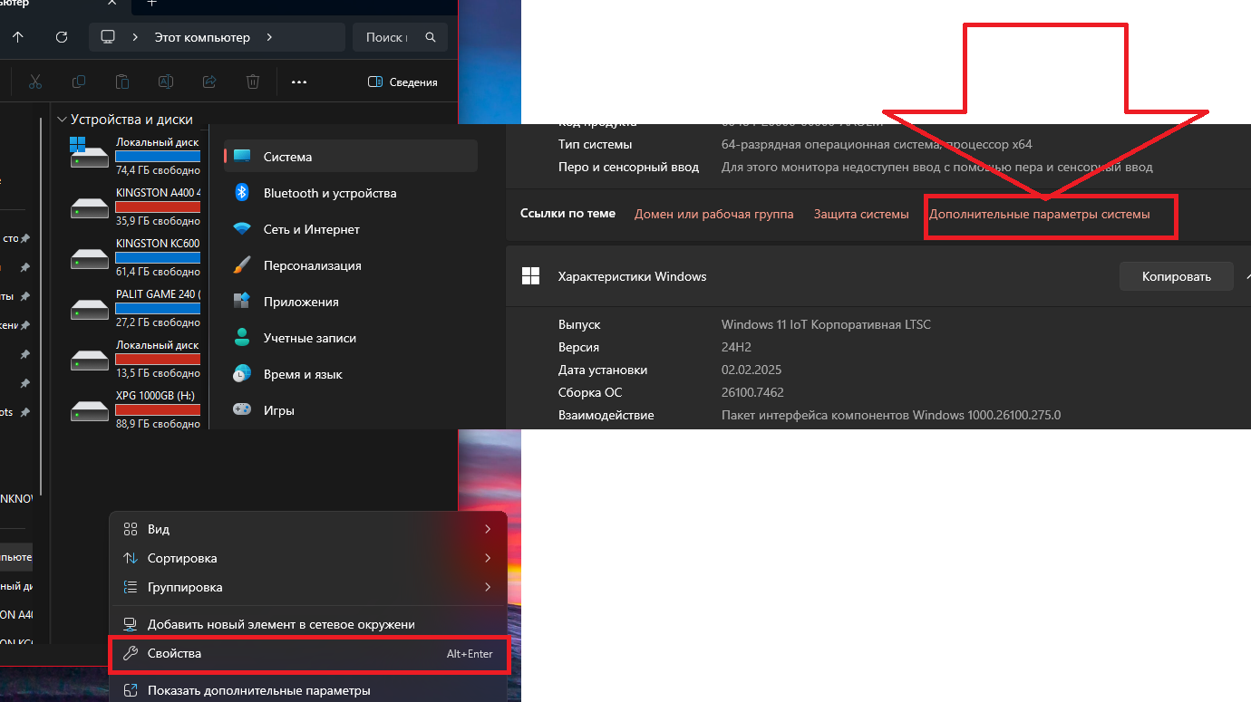
Task: Delete the selection with the trash icon
Action: point(253,82)
